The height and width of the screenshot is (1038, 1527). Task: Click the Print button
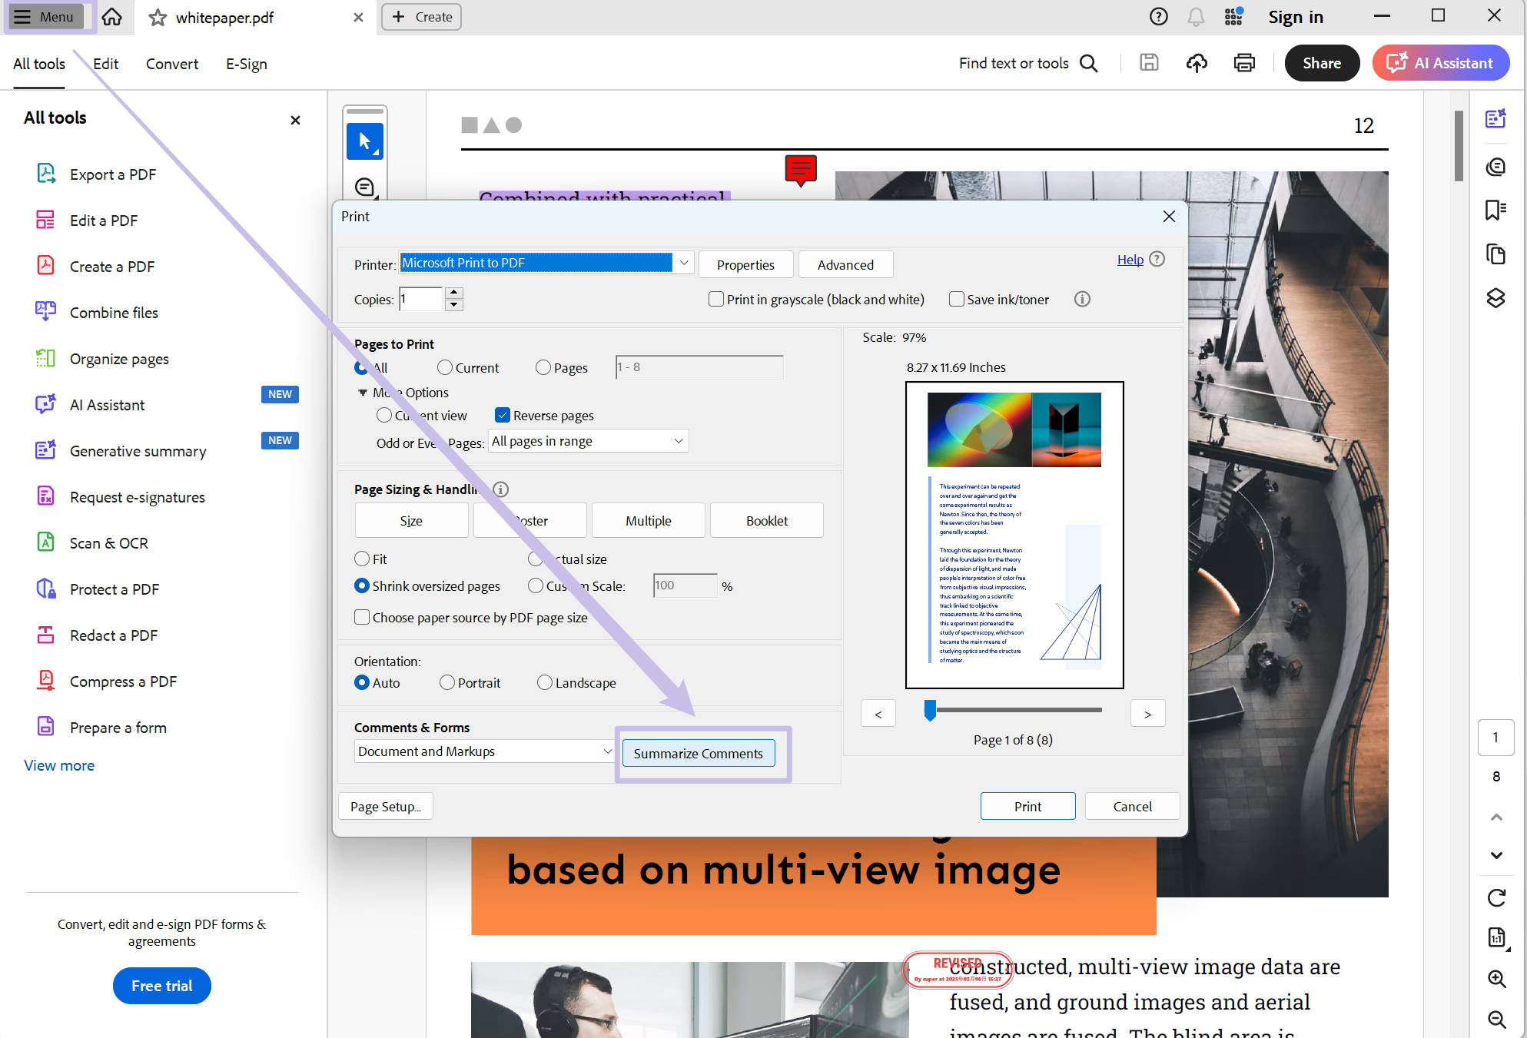click(x=1027, y=806)
